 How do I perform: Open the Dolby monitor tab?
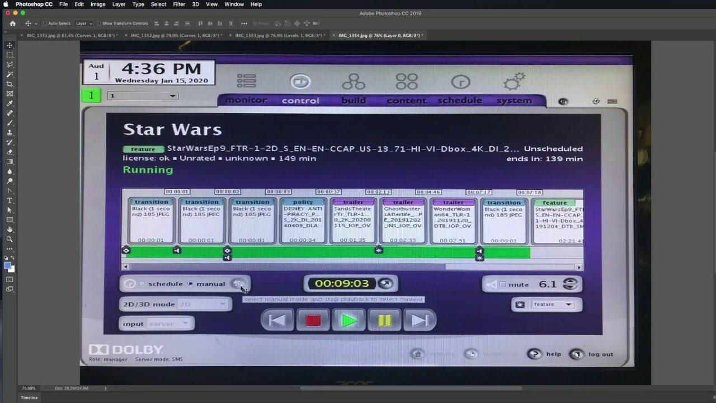tap(246, 100)
